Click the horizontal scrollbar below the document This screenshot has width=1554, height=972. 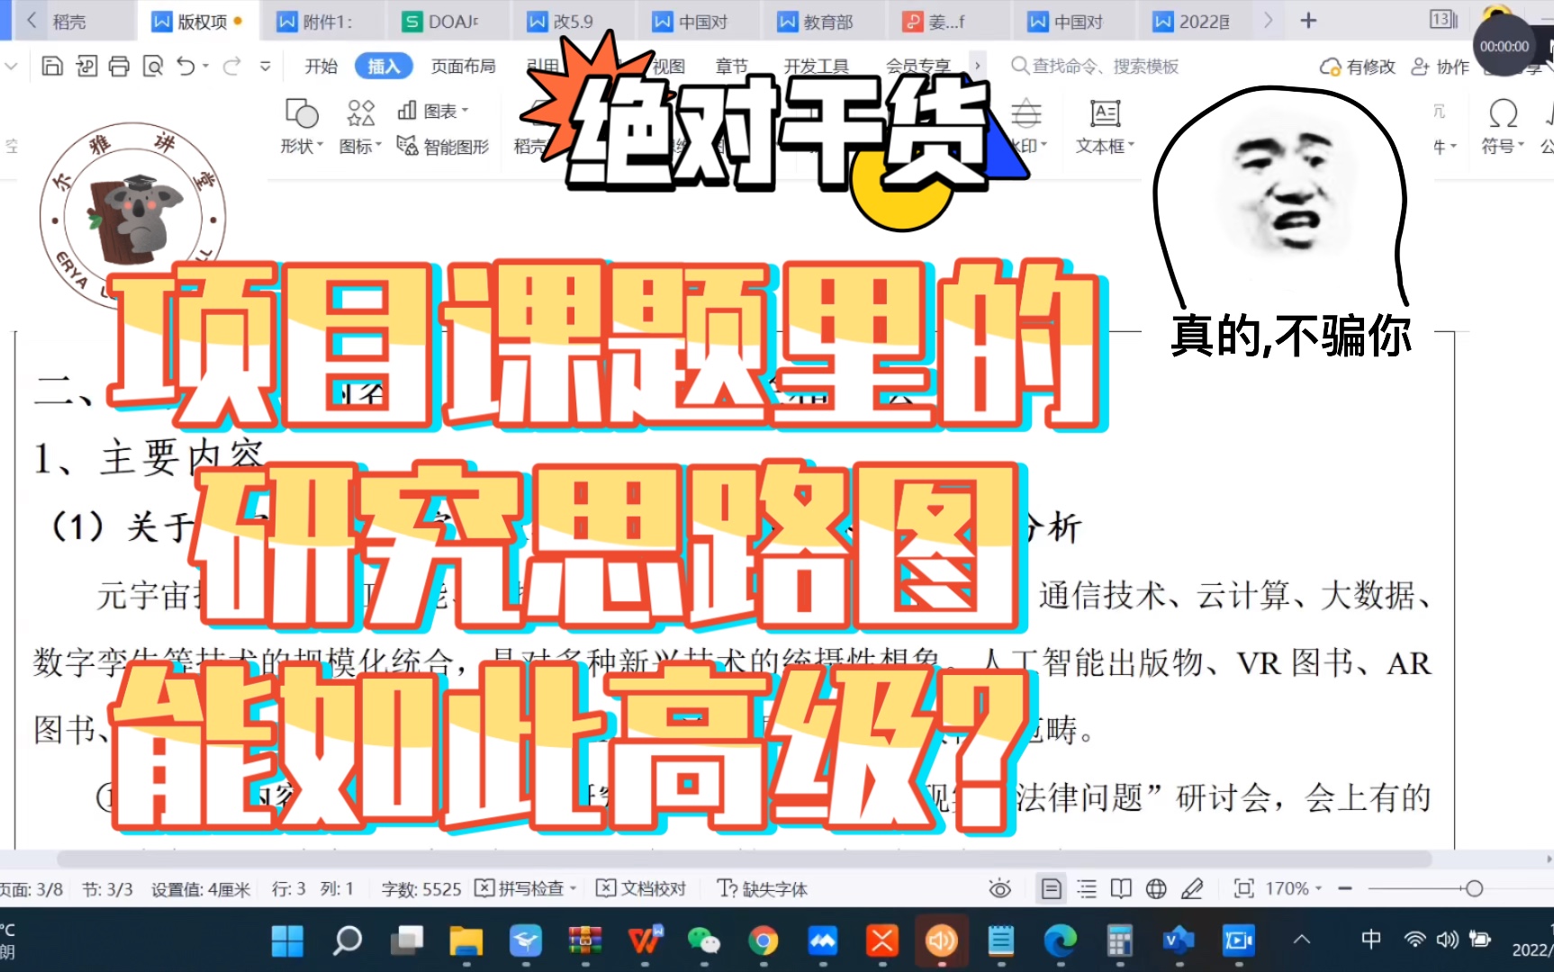tap(744, 859)
